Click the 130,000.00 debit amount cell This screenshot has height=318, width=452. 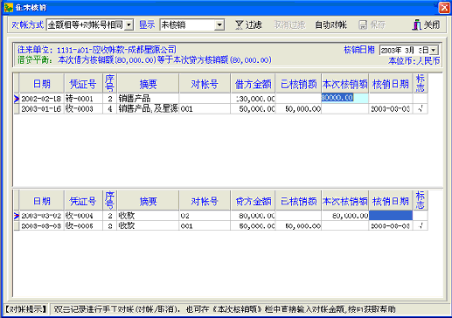[253, 99]
